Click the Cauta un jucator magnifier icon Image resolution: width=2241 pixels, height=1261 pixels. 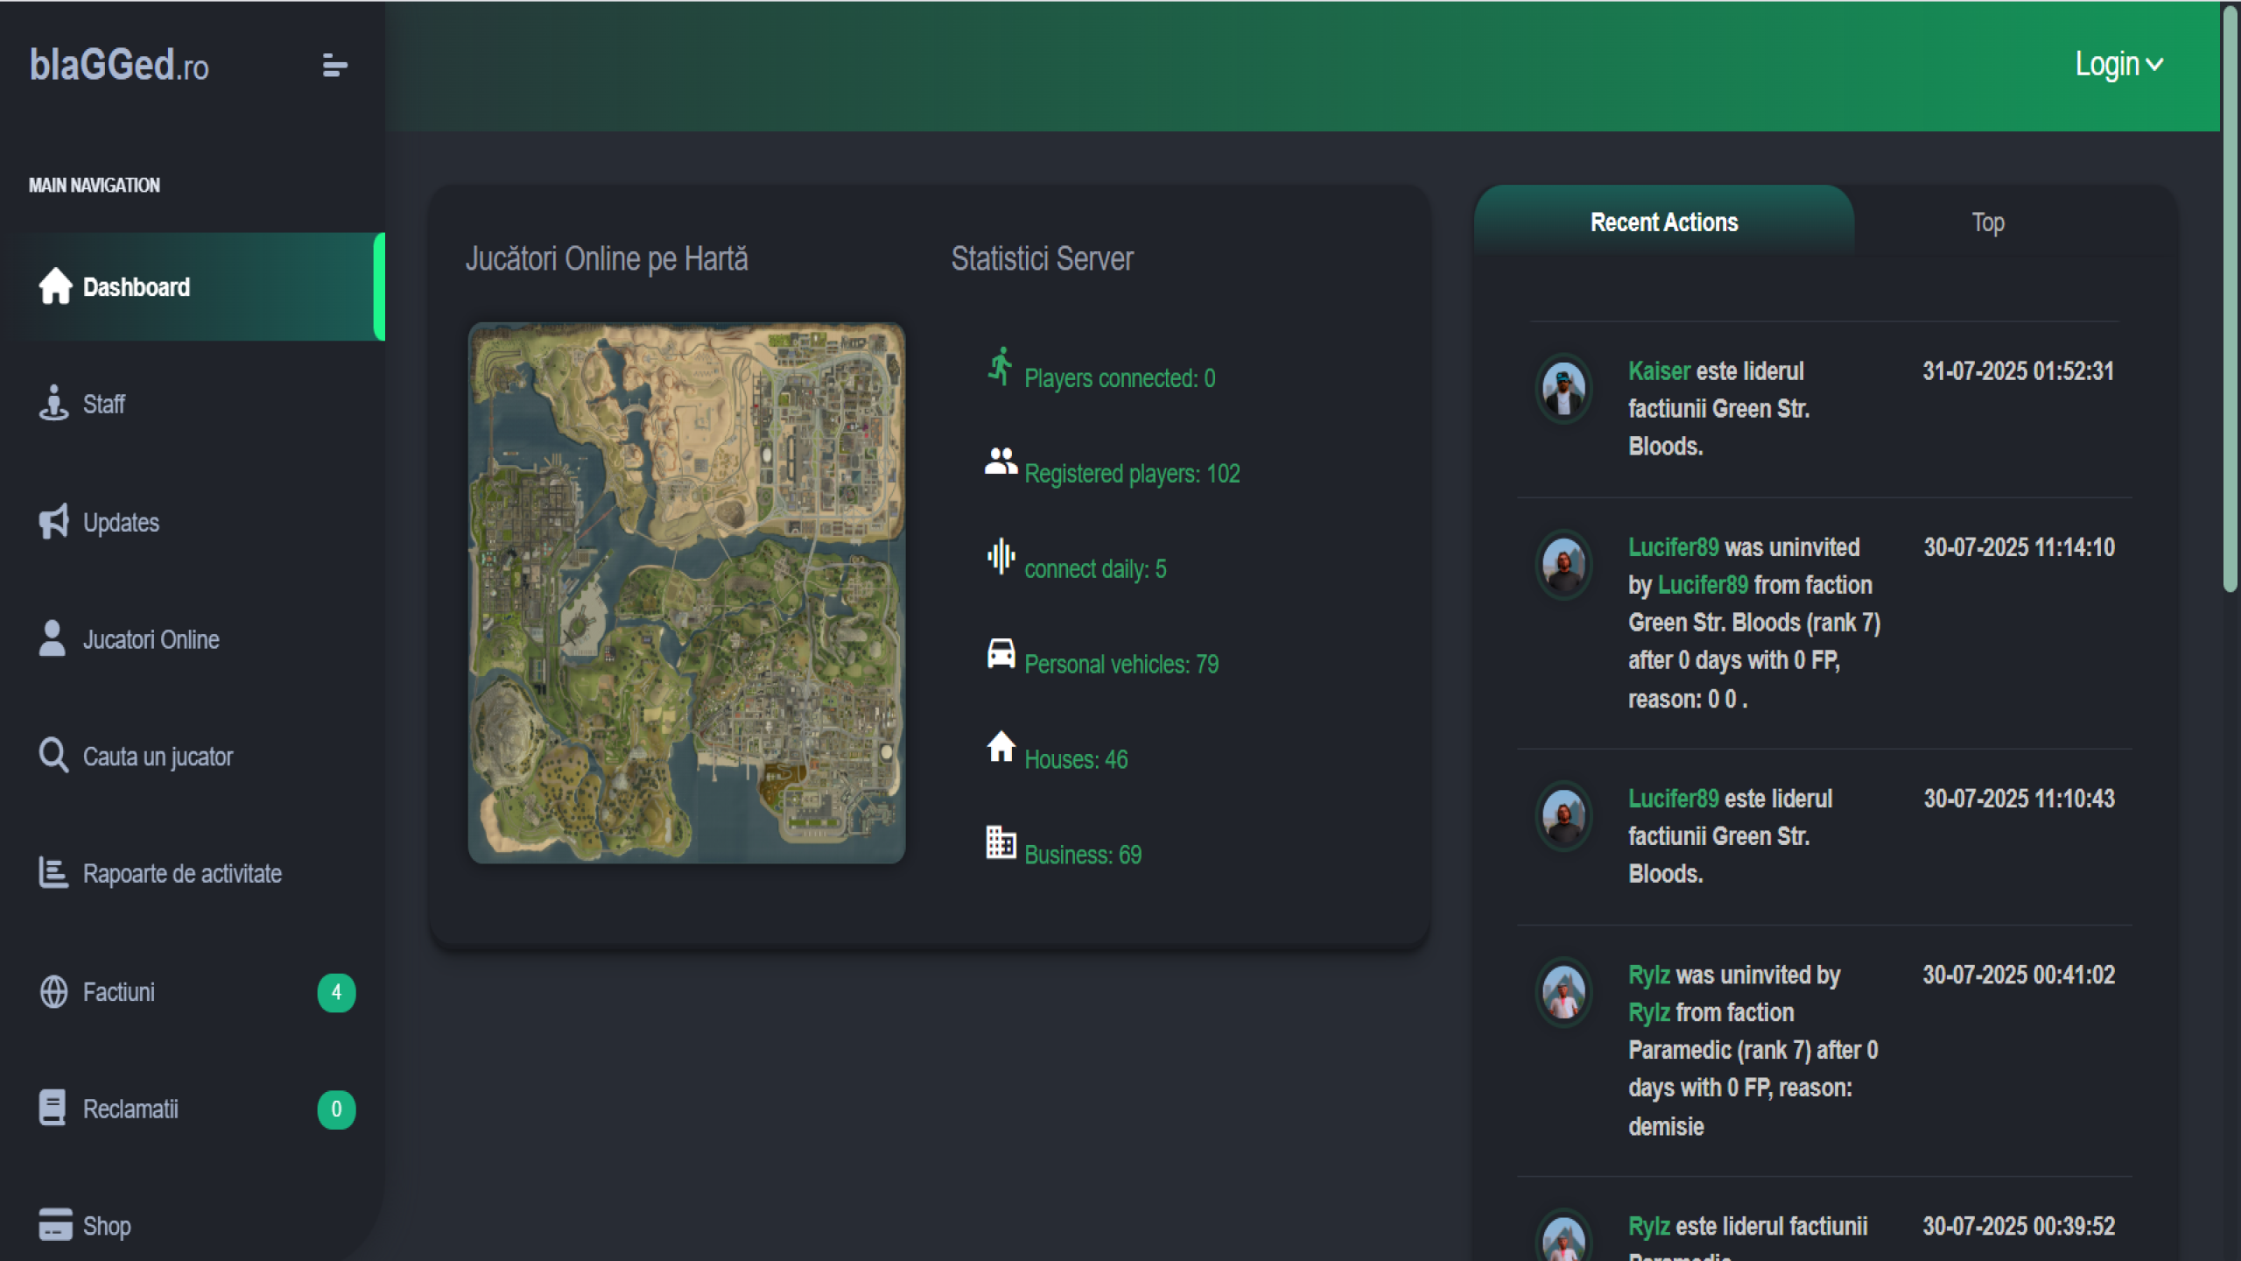coord(53,756)
